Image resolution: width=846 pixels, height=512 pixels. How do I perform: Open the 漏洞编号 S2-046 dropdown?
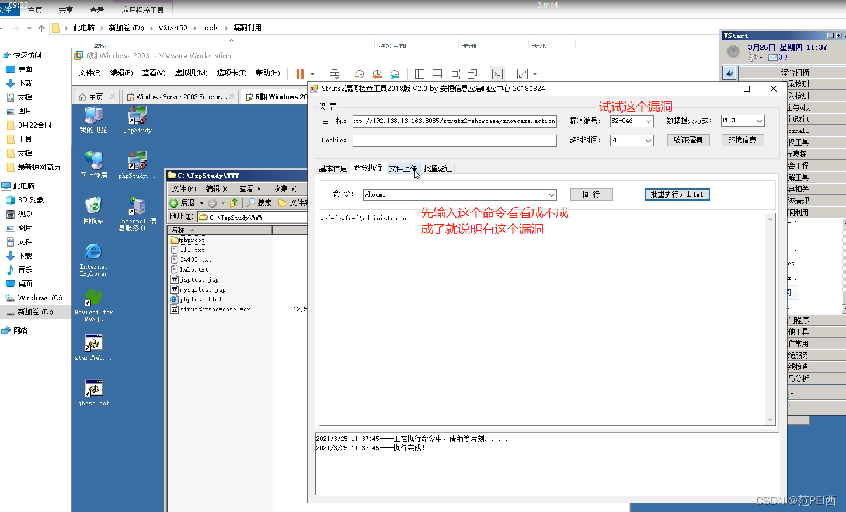click(x=649, y=121)
